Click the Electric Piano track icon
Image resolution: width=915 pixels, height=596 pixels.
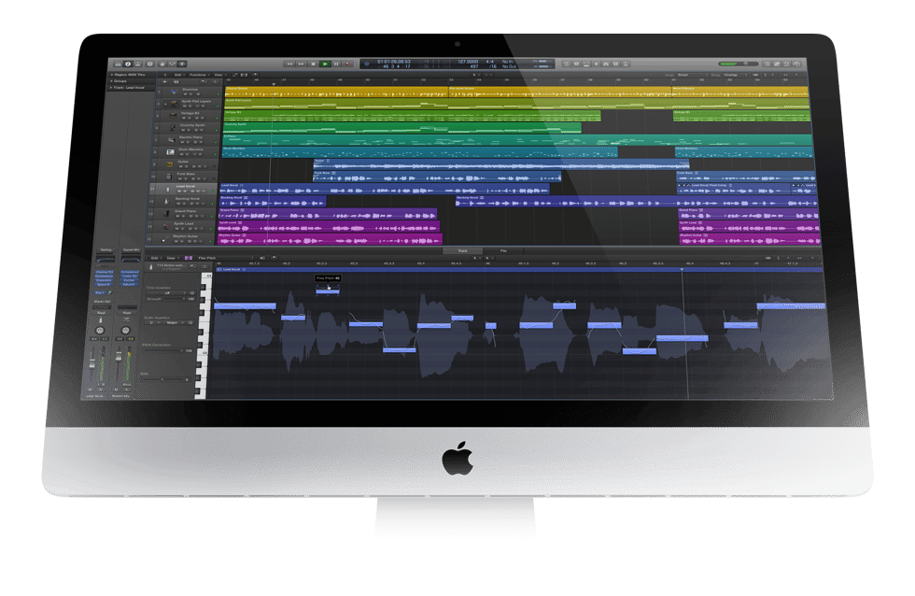click(170, 138)
